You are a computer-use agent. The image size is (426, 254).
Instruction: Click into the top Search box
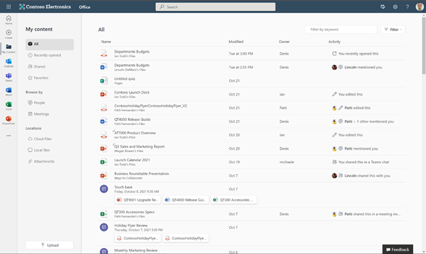tap(215, 7)
